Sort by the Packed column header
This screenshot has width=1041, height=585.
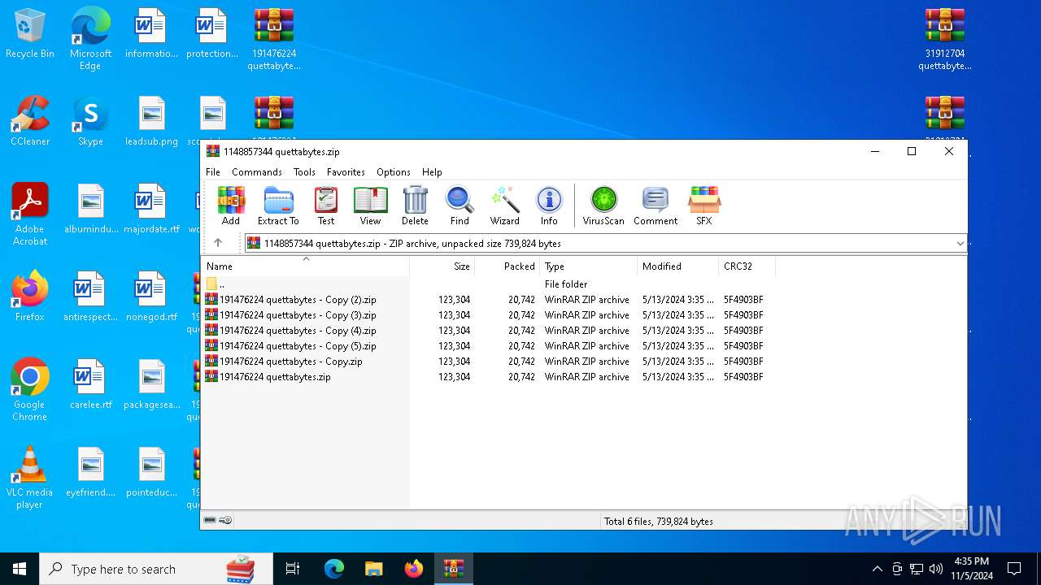tap(507, 266)
